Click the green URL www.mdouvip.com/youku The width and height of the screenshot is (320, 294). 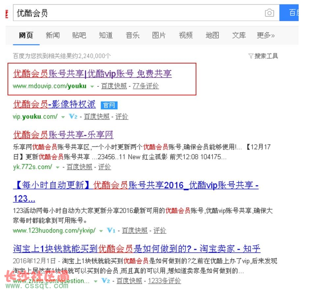click(x=50, y=86)
